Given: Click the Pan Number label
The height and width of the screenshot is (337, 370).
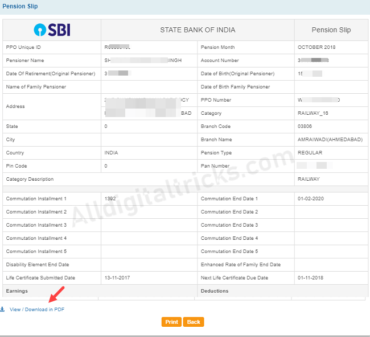Looking at the screenshot, I should [x=215, y=166].
